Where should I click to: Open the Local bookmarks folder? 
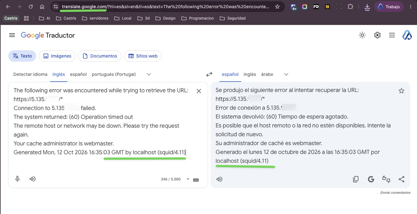click(123, 18)
